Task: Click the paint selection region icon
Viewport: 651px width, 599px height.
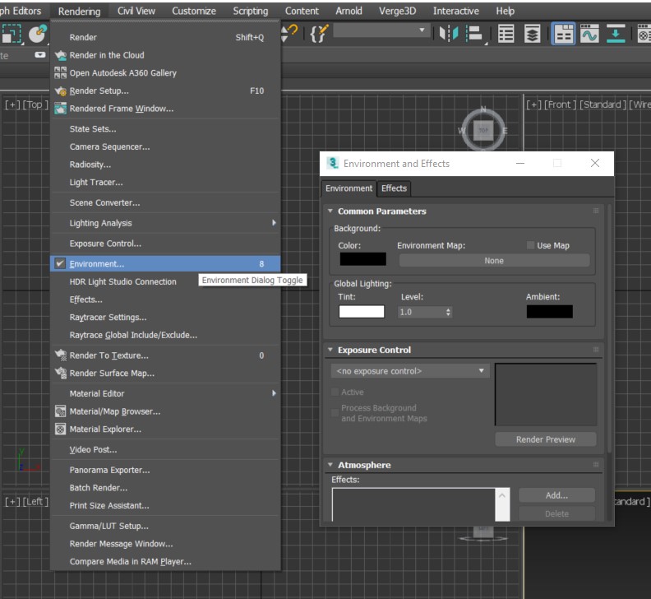Action: coord(38,33)
